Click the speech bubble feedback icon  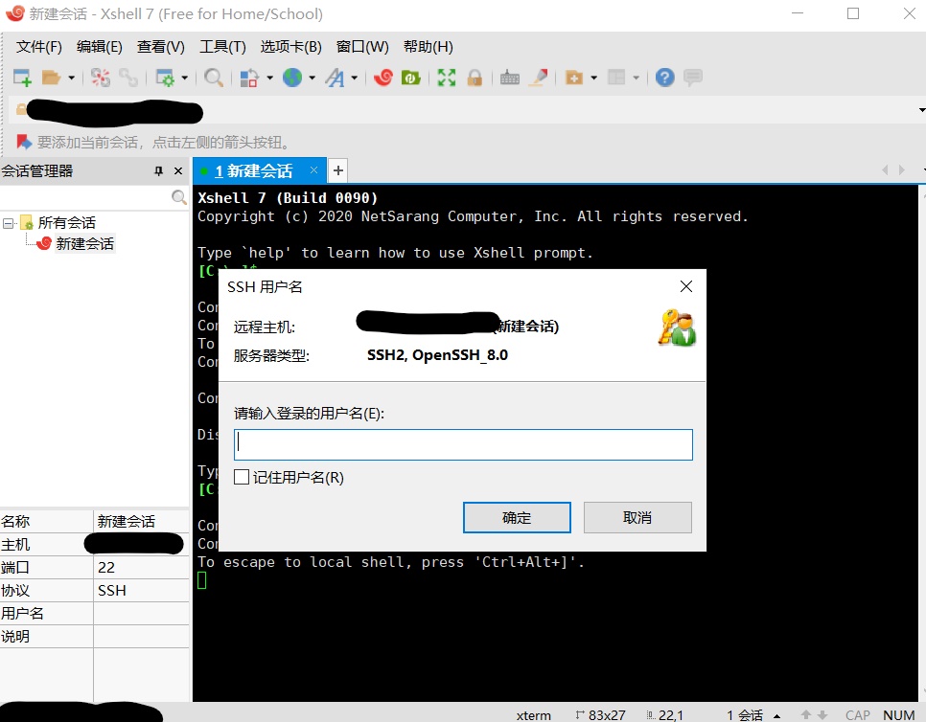pos(693,78)
